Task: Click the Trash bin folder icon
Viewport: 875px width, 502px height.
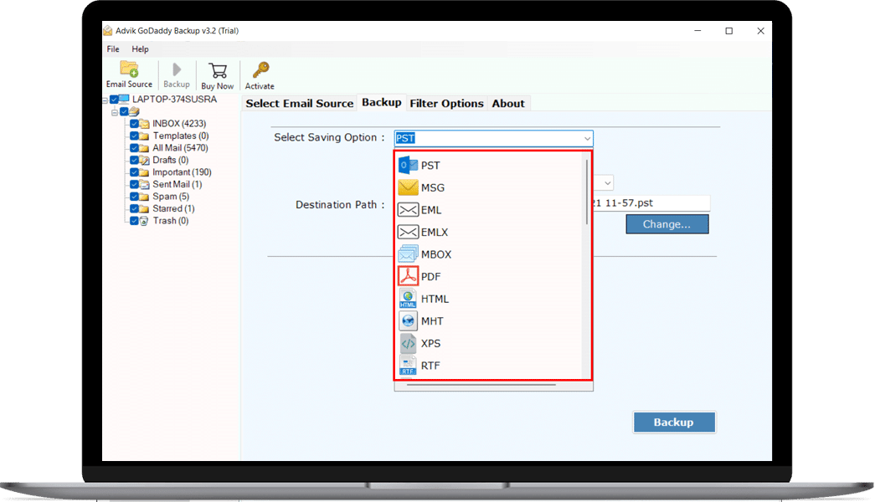Action: (x=144, y=221)
